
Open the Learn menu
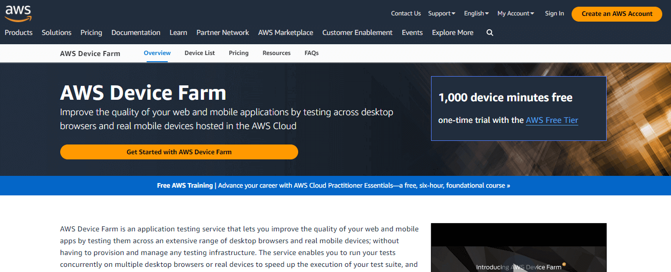178,32
